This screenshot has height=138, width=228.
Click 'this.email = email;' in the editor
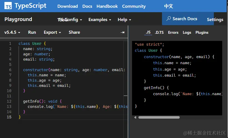tap(49, 85)
